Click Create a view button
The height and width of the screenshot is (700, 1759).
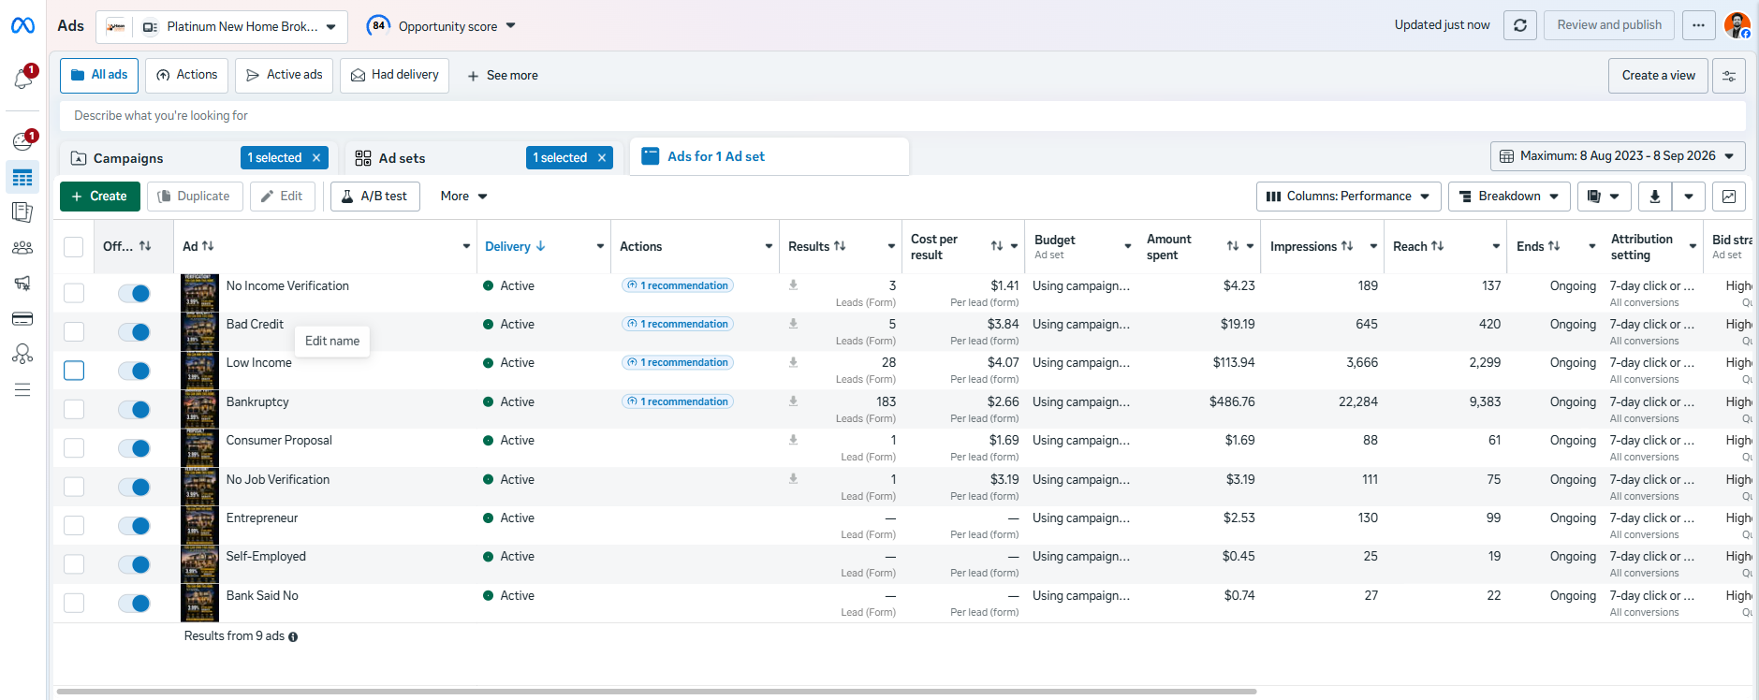click(1659, 76)
